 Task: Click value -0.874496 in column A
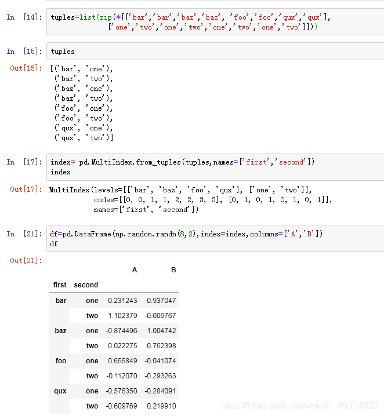[121, 331]
